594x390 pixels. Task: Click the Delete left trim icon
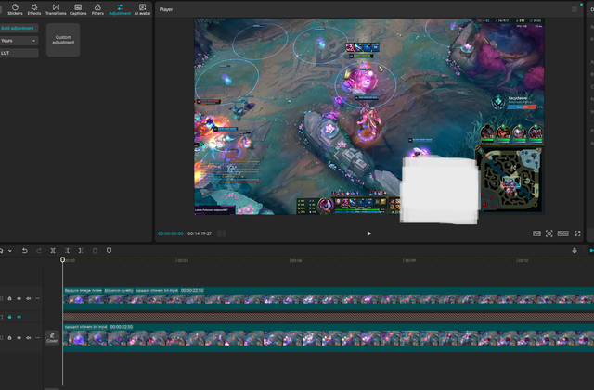[67, 250]
